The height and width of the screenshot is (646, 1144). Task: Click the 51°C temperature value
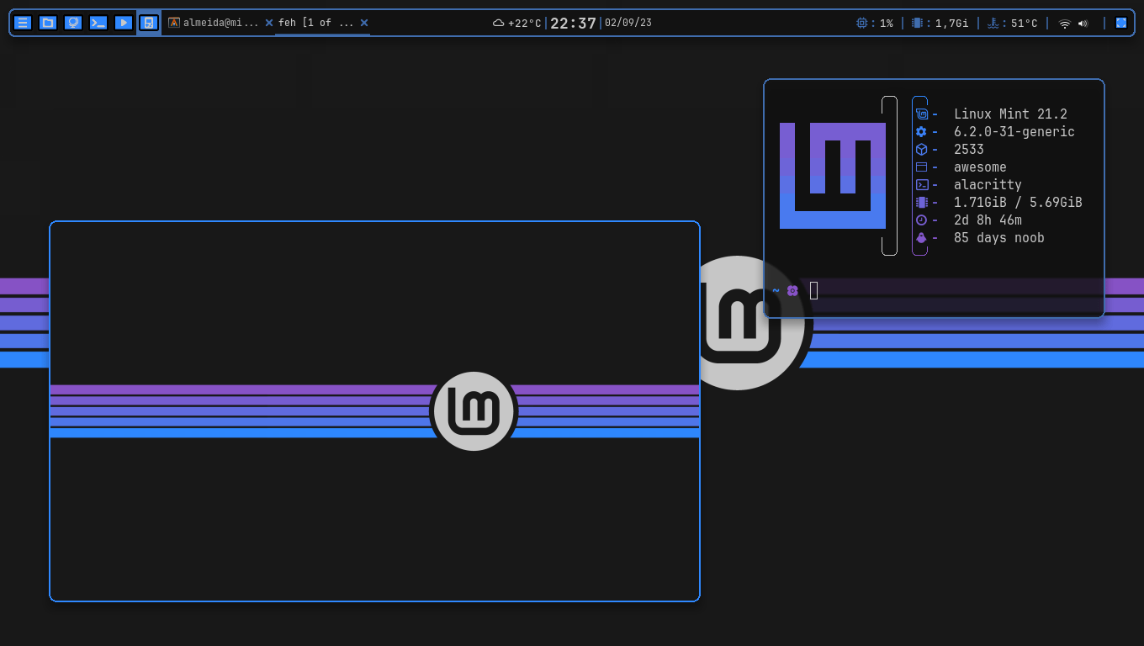(1025, 24)
